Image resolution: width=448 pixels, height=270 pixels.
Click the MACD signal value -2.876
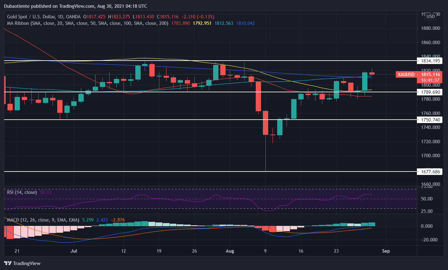click(118, 220)
